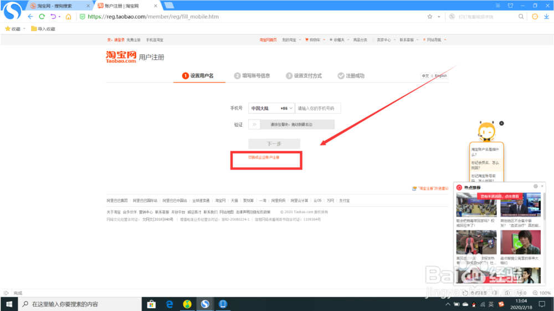Expand the 购物车 dropdown
The image size is (554, 311).
324,40
